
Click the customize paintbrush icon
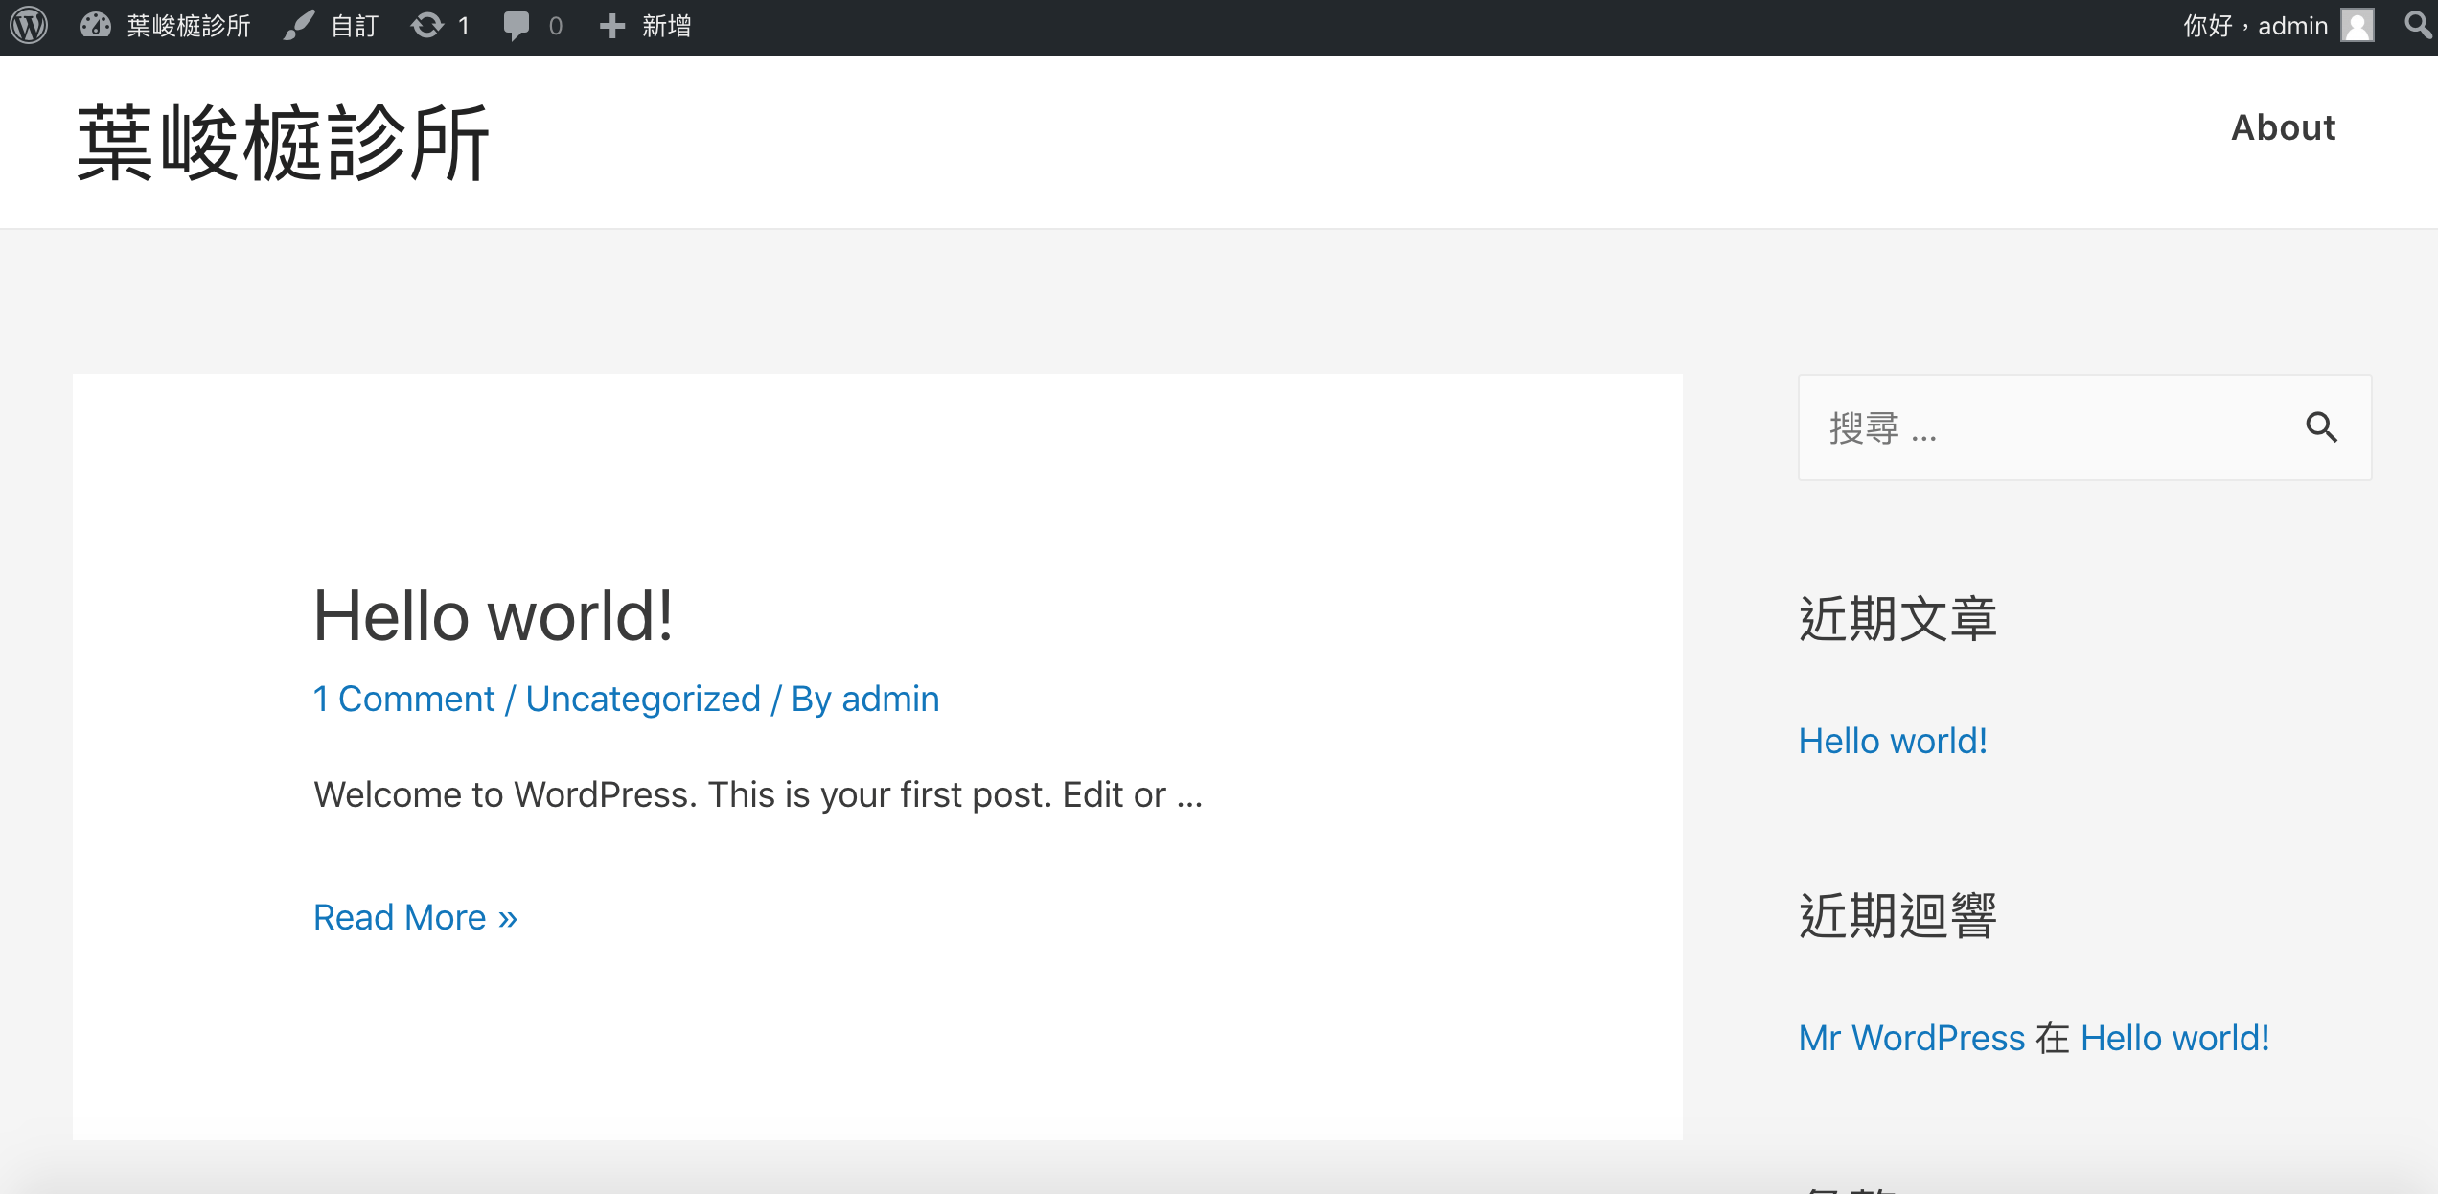pyautogui.click(x=299, y=26)
